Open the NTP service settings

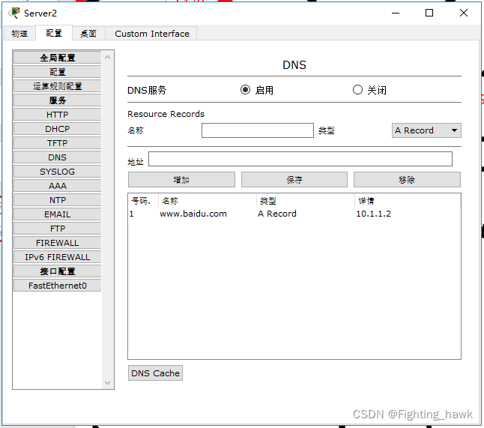click(58, 200)
